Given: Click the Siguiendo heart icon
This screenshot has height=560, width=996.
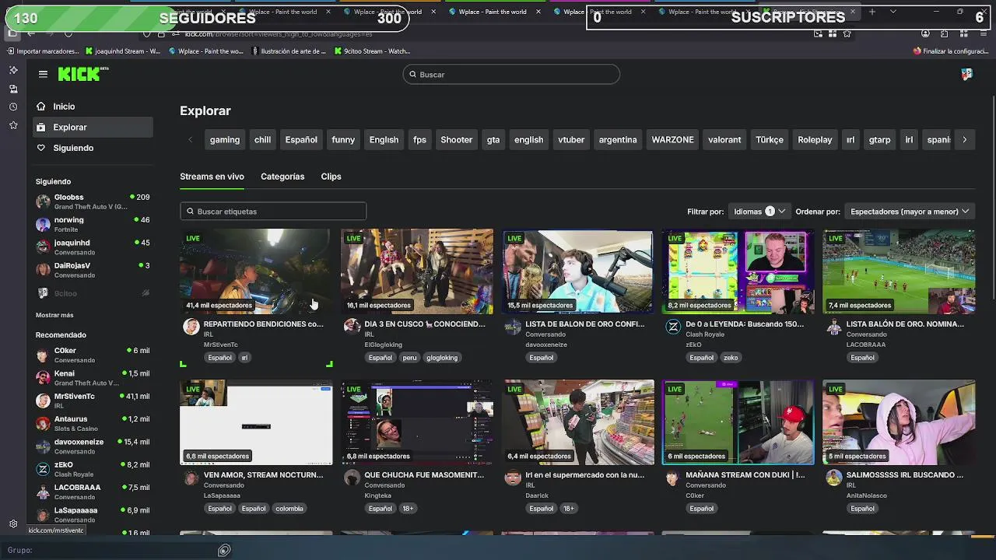Looking at the screenshot, I should 41,148.
